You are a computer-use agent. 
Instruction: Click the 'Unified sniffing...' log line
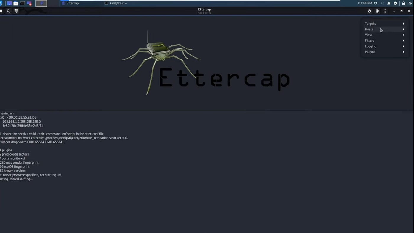[16, 179]
